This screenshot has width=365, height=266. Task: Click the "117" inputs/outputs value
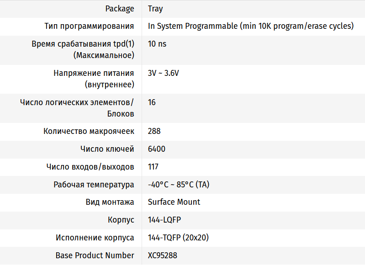tap(153, 166)
